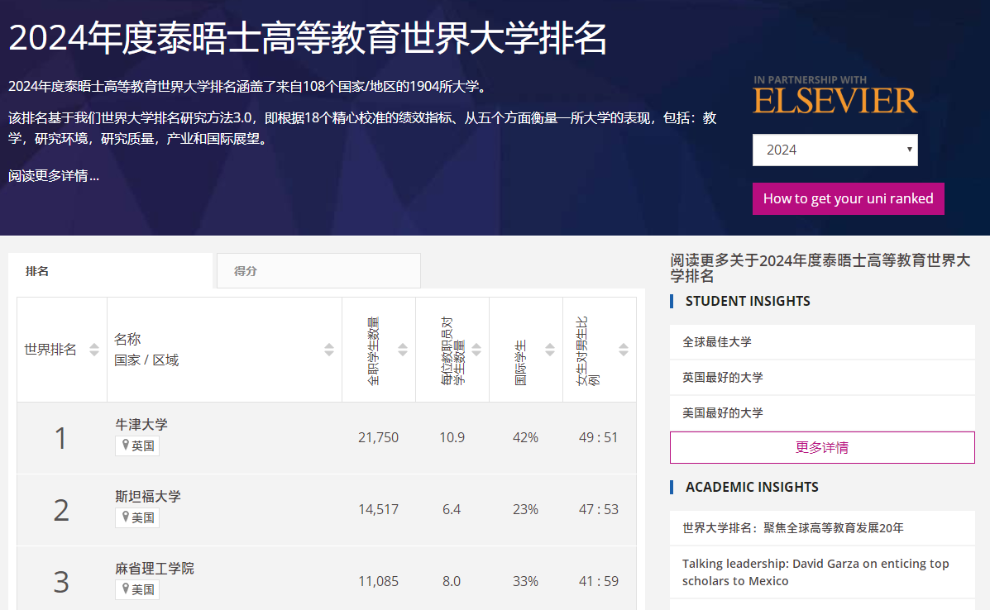Click the 更多详情 button
Image resolution: width=990 pixels, height=610 pixels.
coord(821,447)
